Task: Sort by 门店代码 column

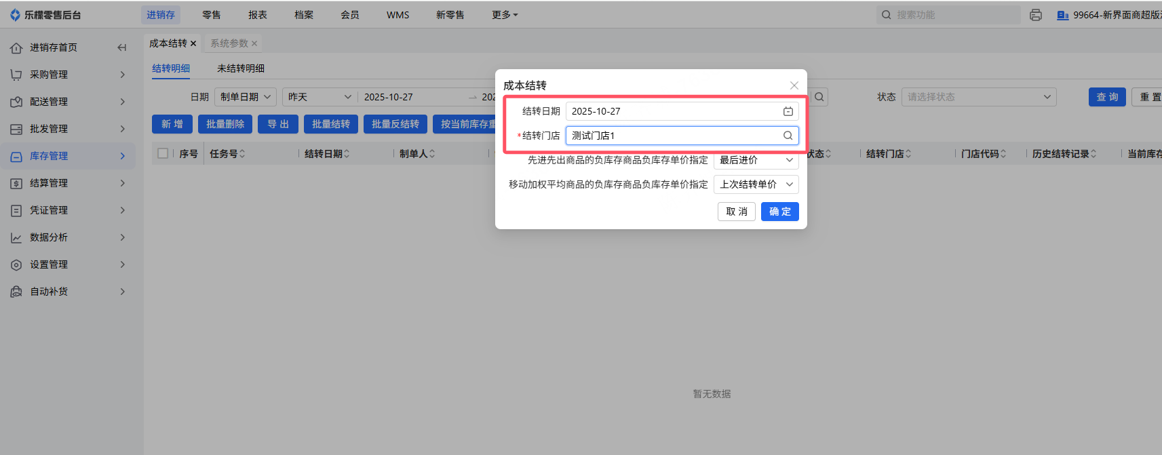Action: (1003, 154)
